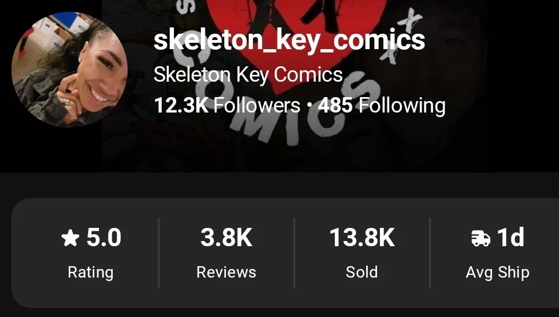The image size is (559, 317).
Task: Tap the word Following
Action: click(402, 106)
